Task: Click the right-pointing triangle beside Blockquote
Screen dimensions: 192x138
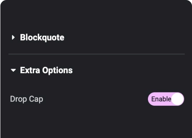Action: [13, 38]
